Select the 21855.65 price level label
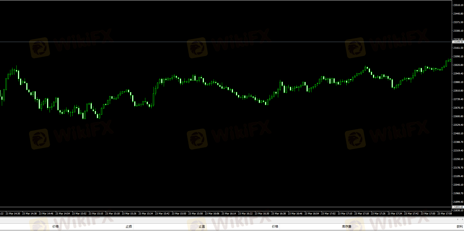464x231 pixels. tap(458, 207)
